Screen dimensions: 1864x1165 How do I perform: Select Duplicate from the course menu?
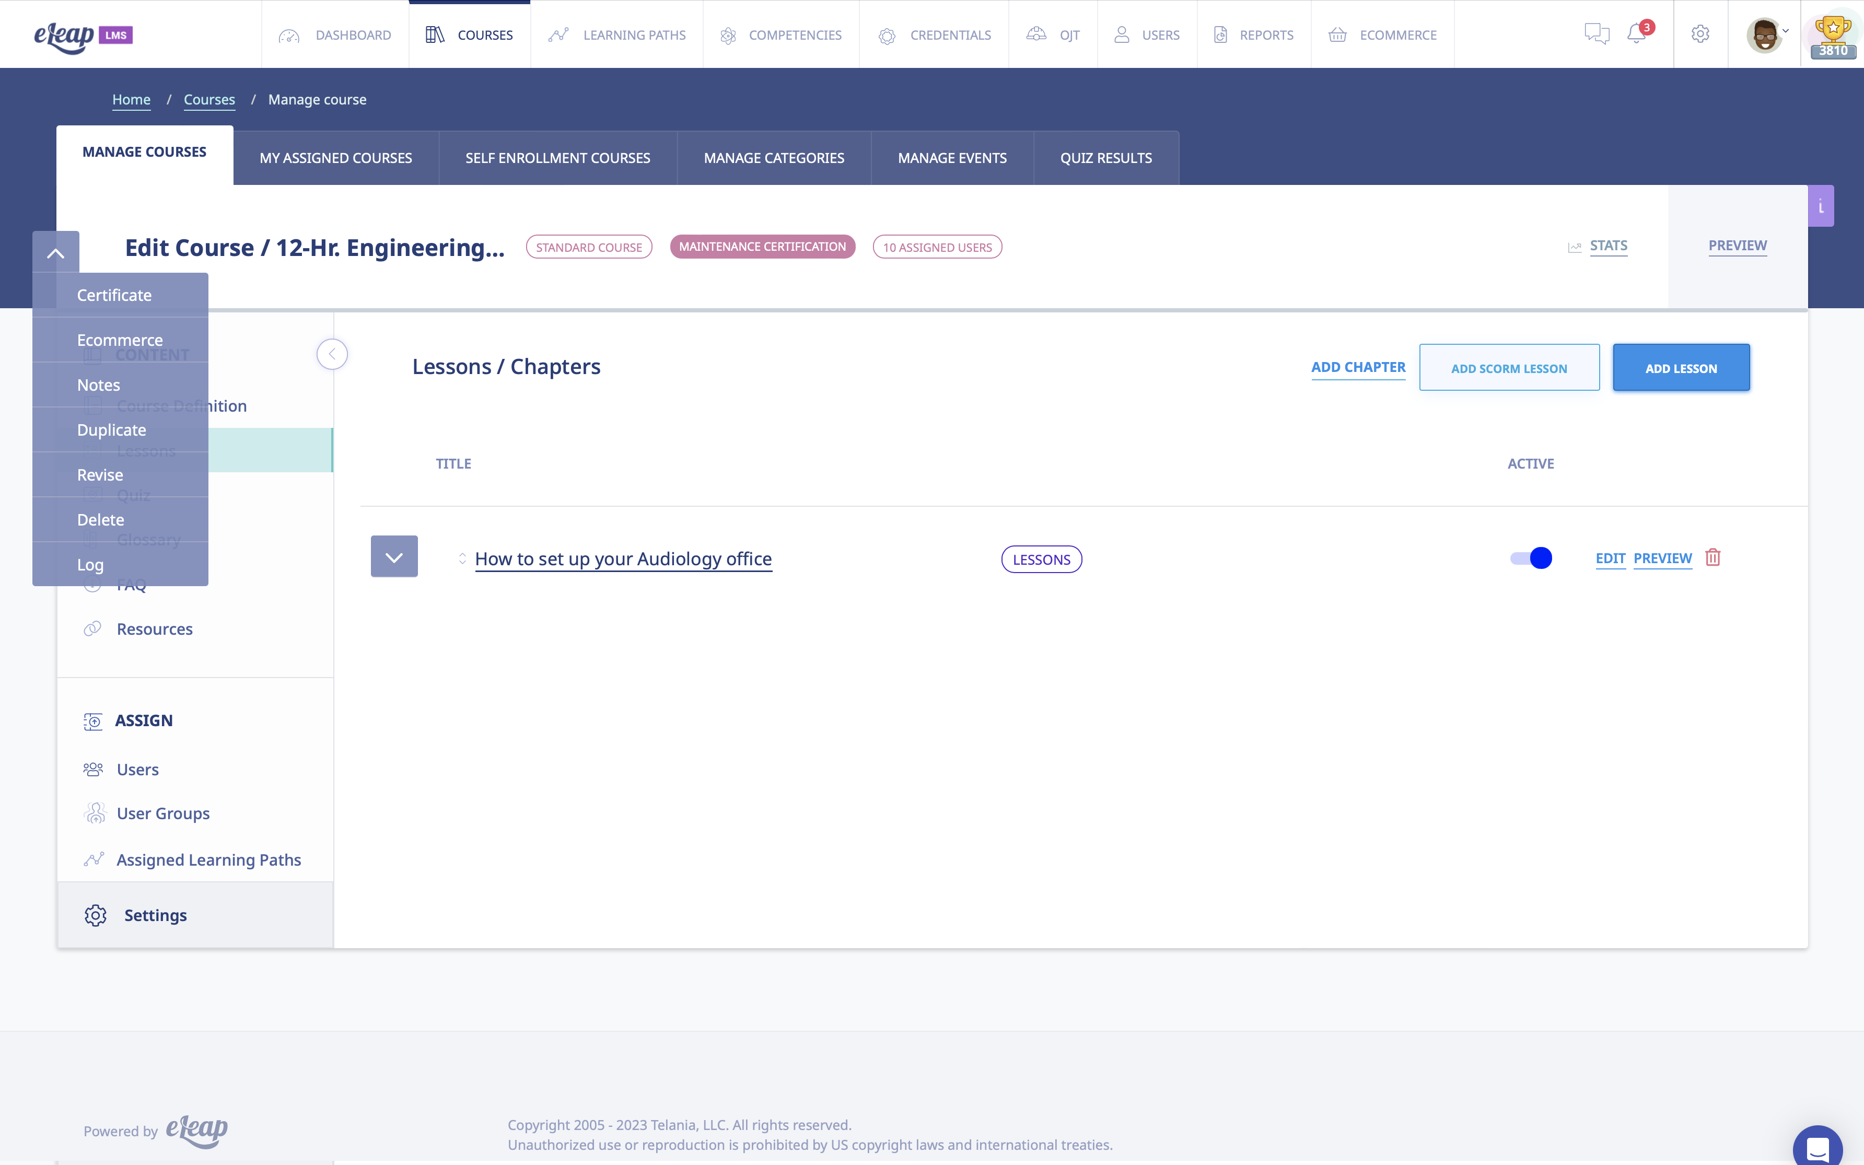click(111, 429)
